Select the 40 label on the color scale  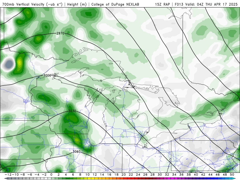click(196, 175)
